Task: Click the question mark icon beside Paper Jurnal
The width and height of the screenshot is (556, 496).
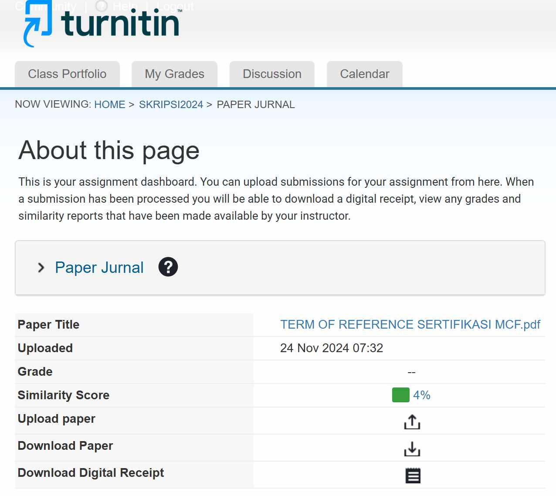Action: (168, 267)
